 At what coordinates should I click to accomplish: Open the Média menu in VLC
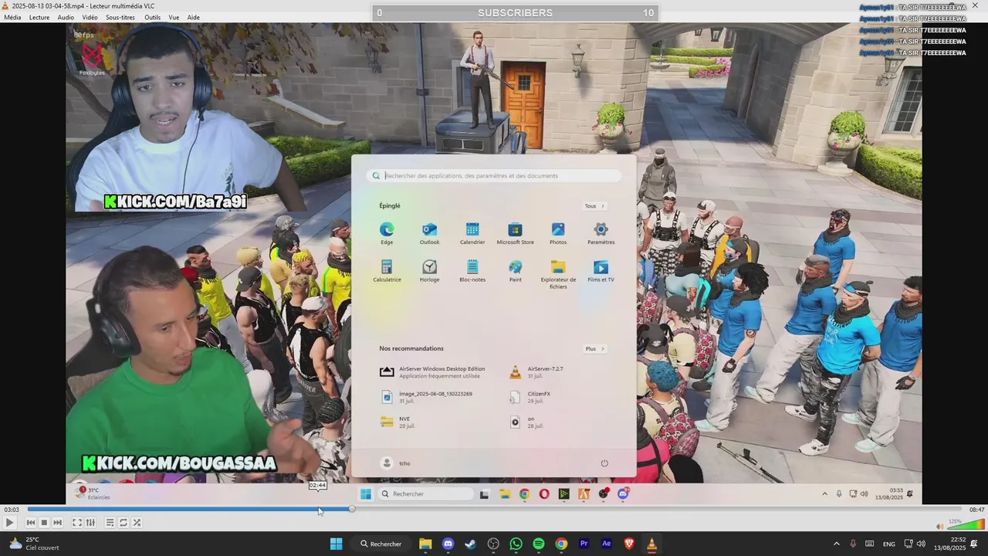click(x=12, y=17)
